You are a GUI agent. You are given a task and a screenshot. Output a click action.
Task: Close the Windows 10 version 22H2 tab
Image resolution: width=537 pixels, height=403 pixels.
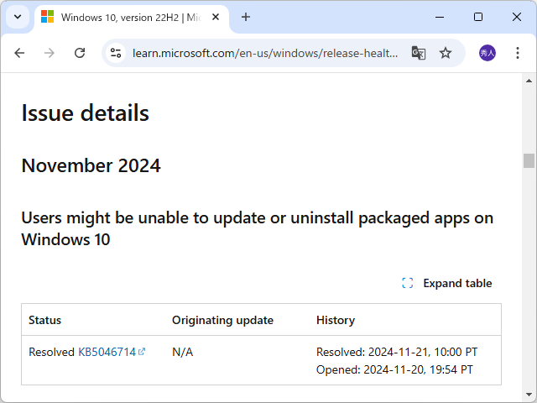coord(216,17)
